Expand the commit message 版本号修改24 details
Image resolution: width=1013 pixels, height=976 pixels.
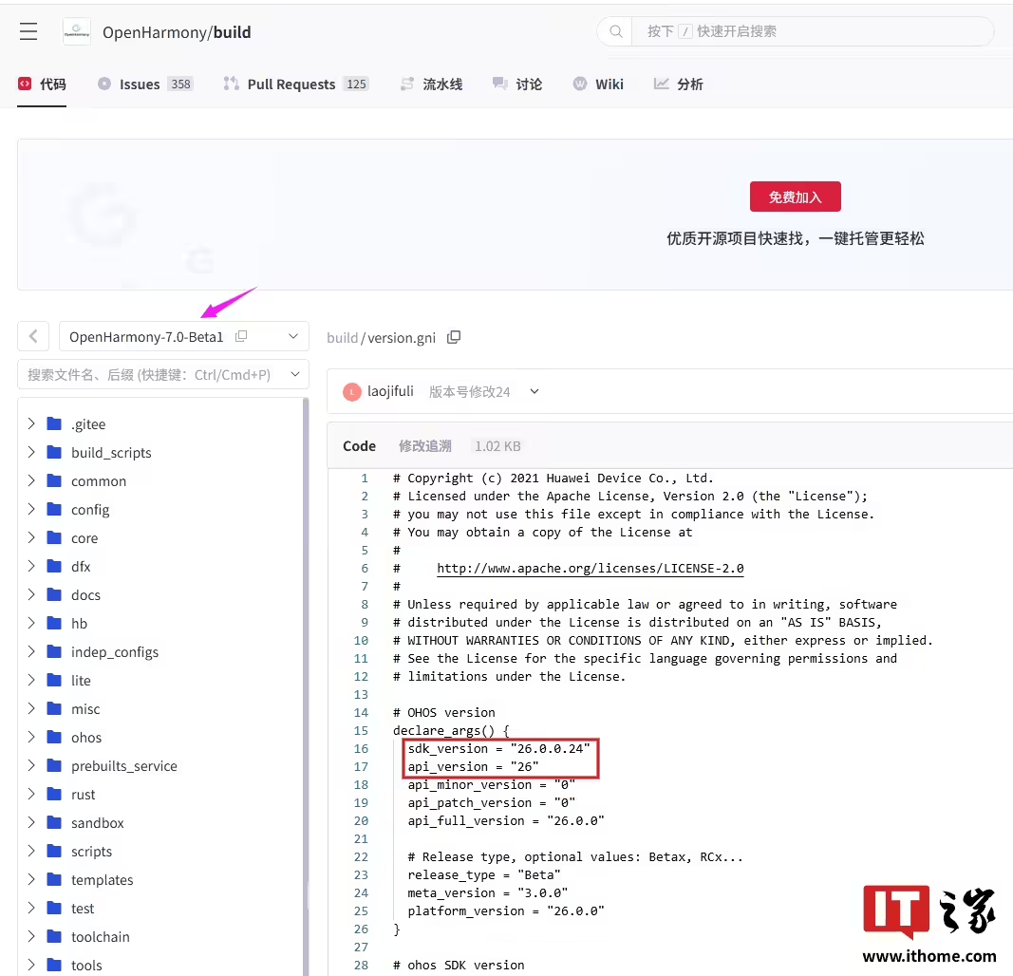click(535, 391)
